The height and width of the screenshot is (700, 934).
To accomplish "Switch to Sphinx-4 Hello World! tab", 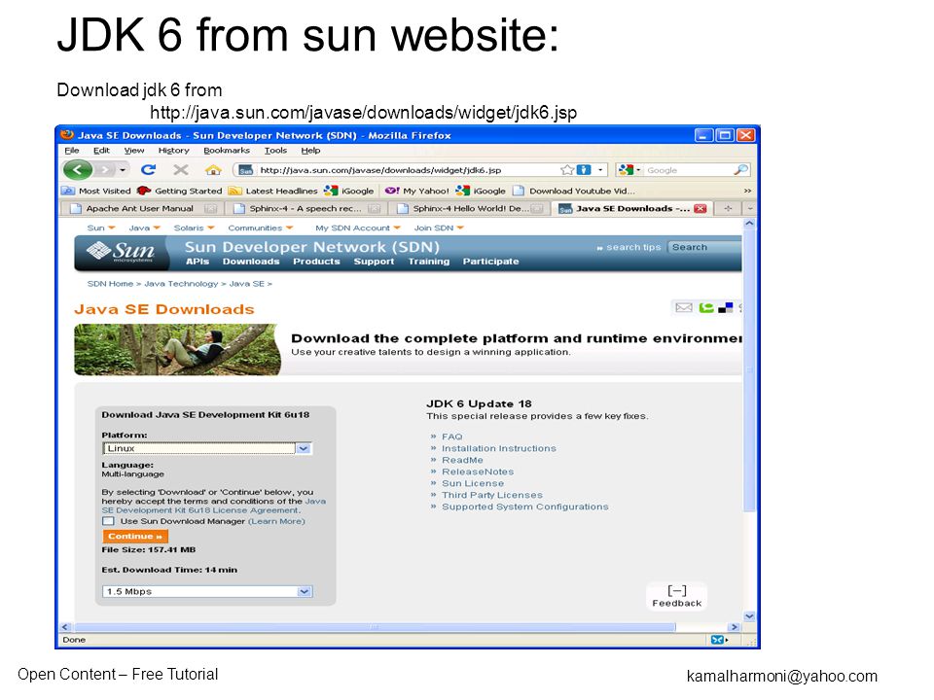I will pyautogui.click(x=469, y=209).
